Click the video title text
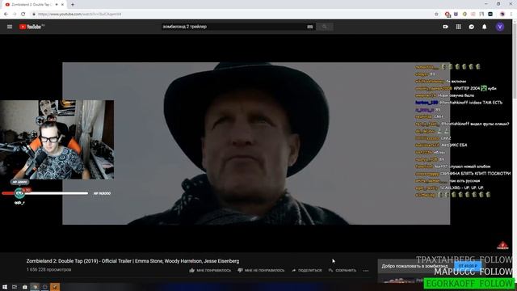This screenshot has height=291, width=517. point(132,261)
